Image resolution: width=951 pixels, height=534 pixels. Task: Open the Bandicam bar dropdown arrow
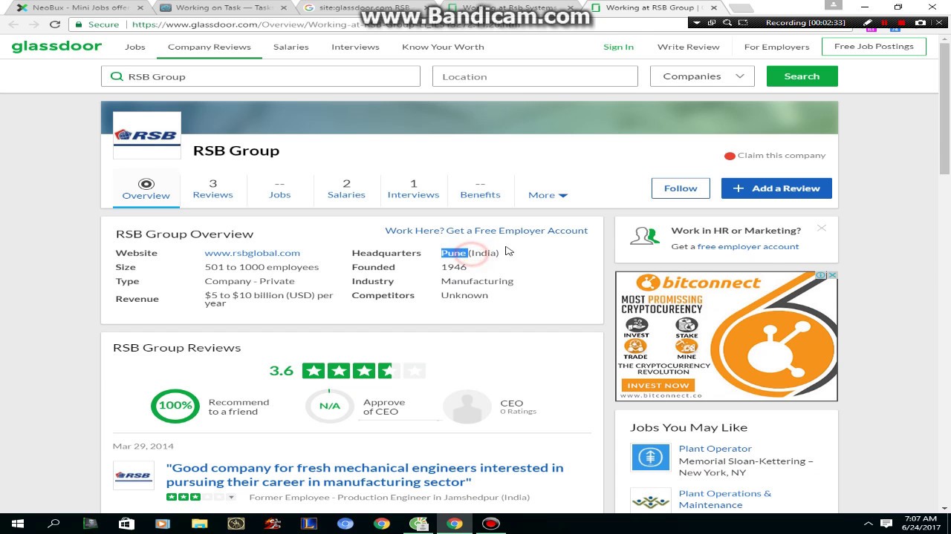coord(697,22)
